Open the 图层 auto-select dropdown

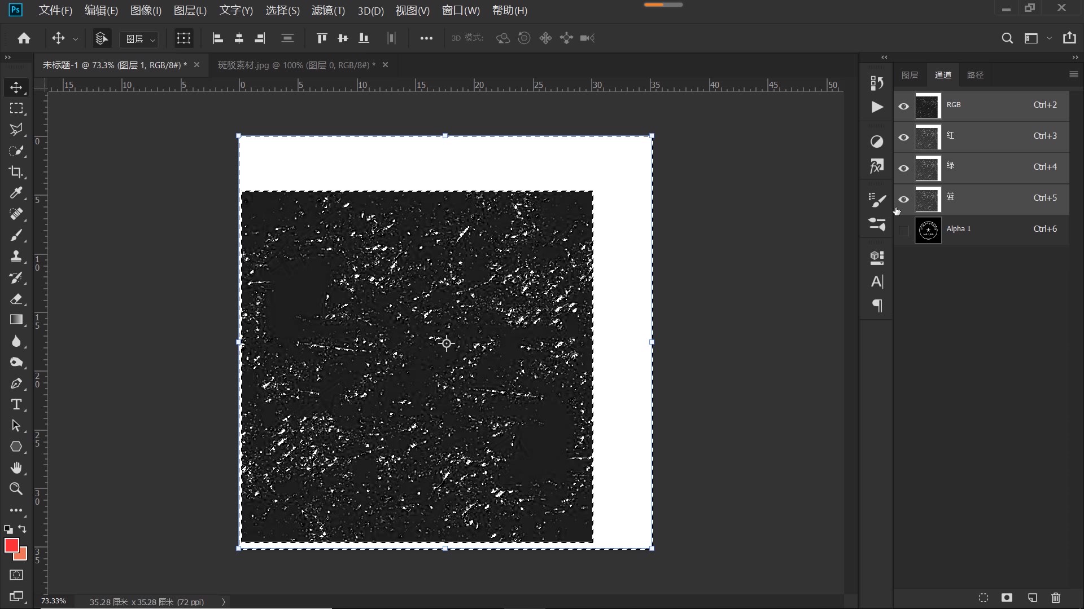139,38
